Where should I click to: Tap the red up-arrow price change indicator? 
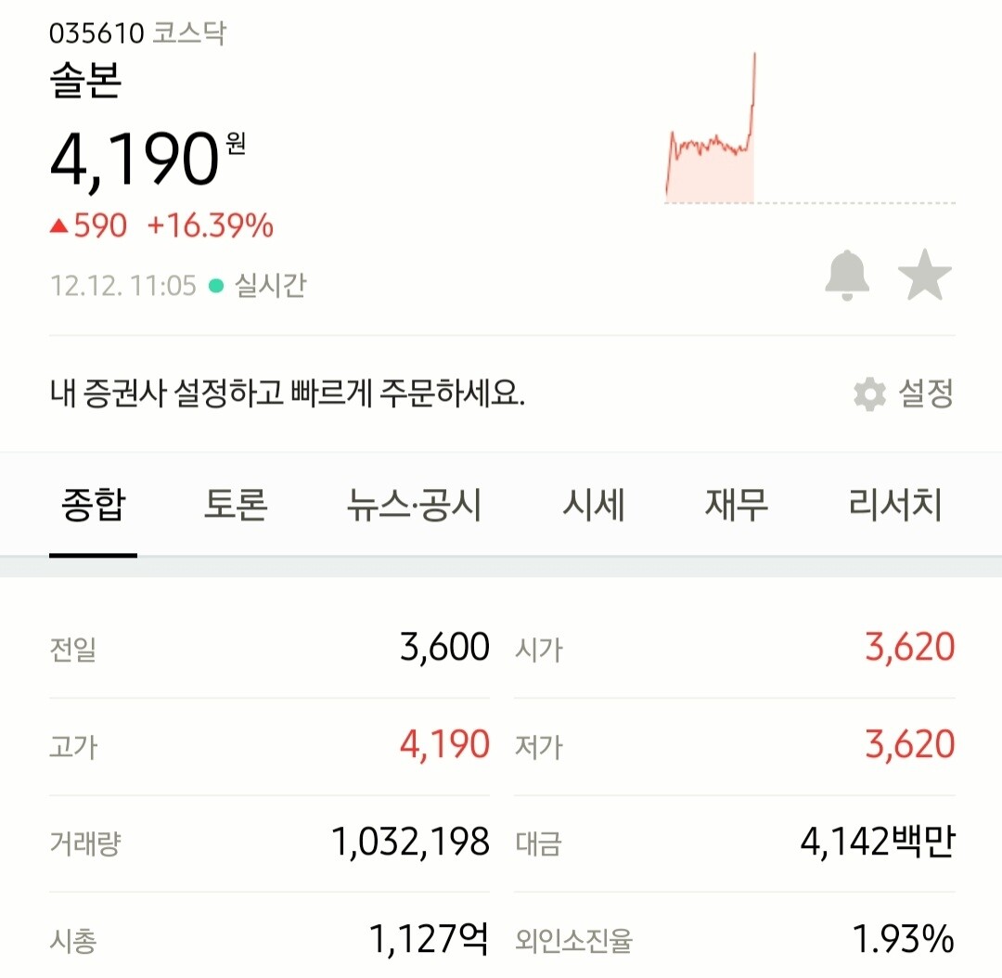pos(61,224)
